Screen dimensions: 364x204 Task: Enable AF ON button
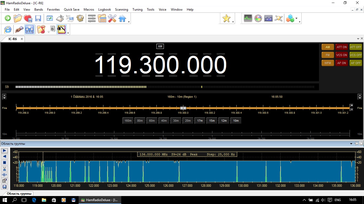(x=342, y=63)
